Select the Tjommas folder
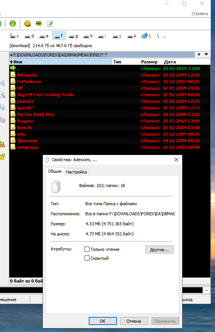Screen dimensions: 215x332 pyautogui.click(x=110, y=141)
